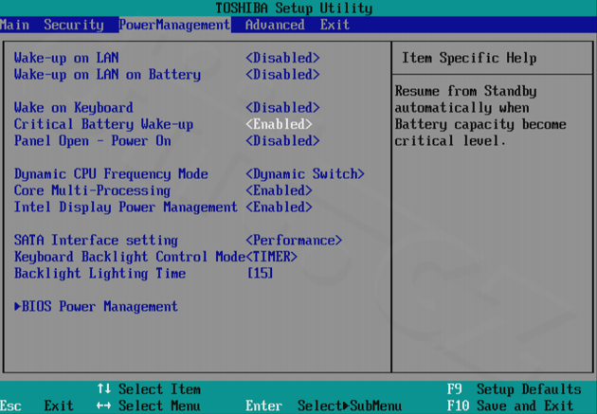Select Intel Display Power Management label
The width and height of the screenshot is (597, 414).
pyautogui.click(x=126, y=207)
